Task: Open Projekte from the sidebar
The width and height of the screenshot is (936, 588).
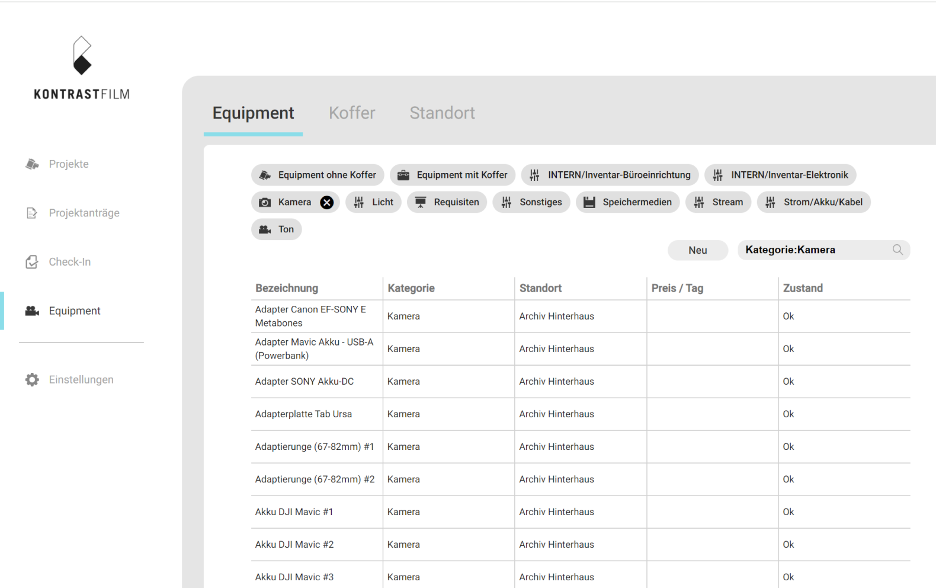Action: (68, 164)
